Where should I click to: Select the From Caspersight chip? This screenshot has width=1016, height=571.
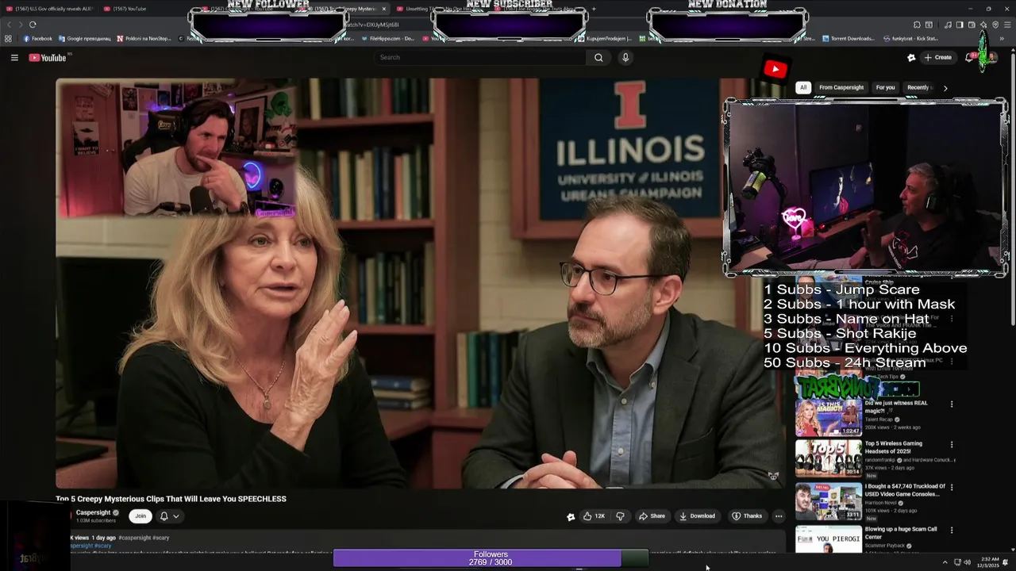point(841,87)
